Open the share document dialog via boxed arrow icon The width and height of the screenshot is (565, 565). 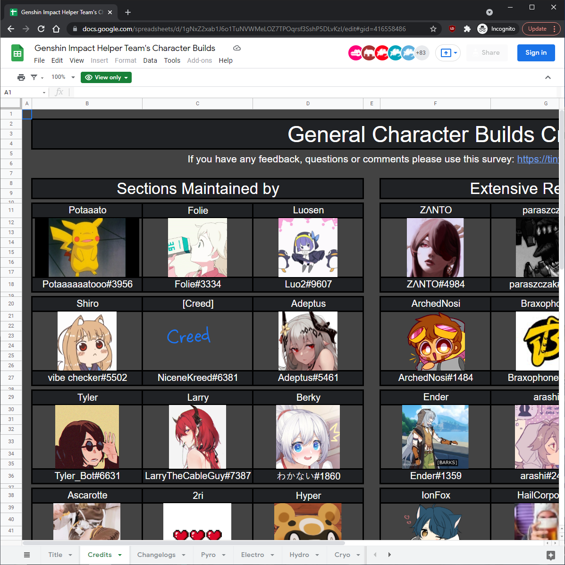point(445,53)
